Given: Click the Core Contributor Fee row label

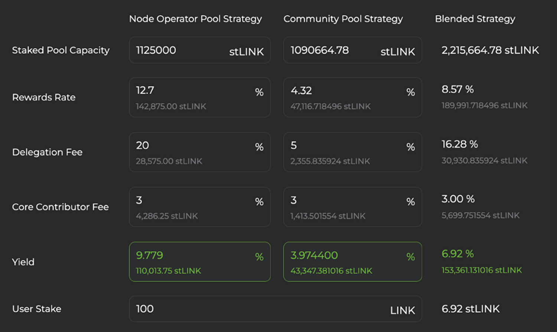Looking at the screenshot, I should [x=61, y=207].
